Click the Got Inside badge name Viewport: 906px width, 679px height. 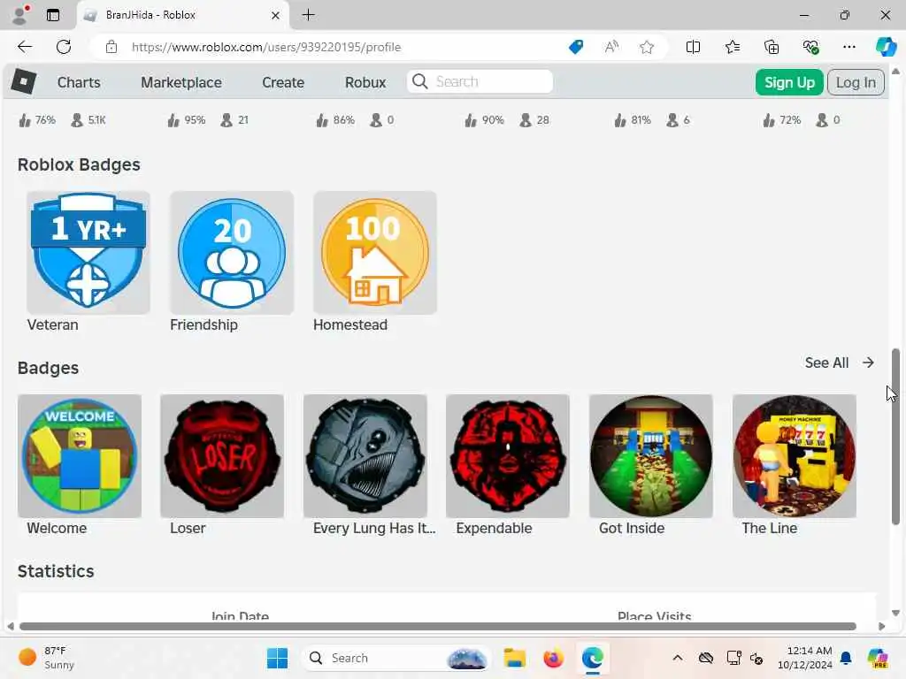632,528
